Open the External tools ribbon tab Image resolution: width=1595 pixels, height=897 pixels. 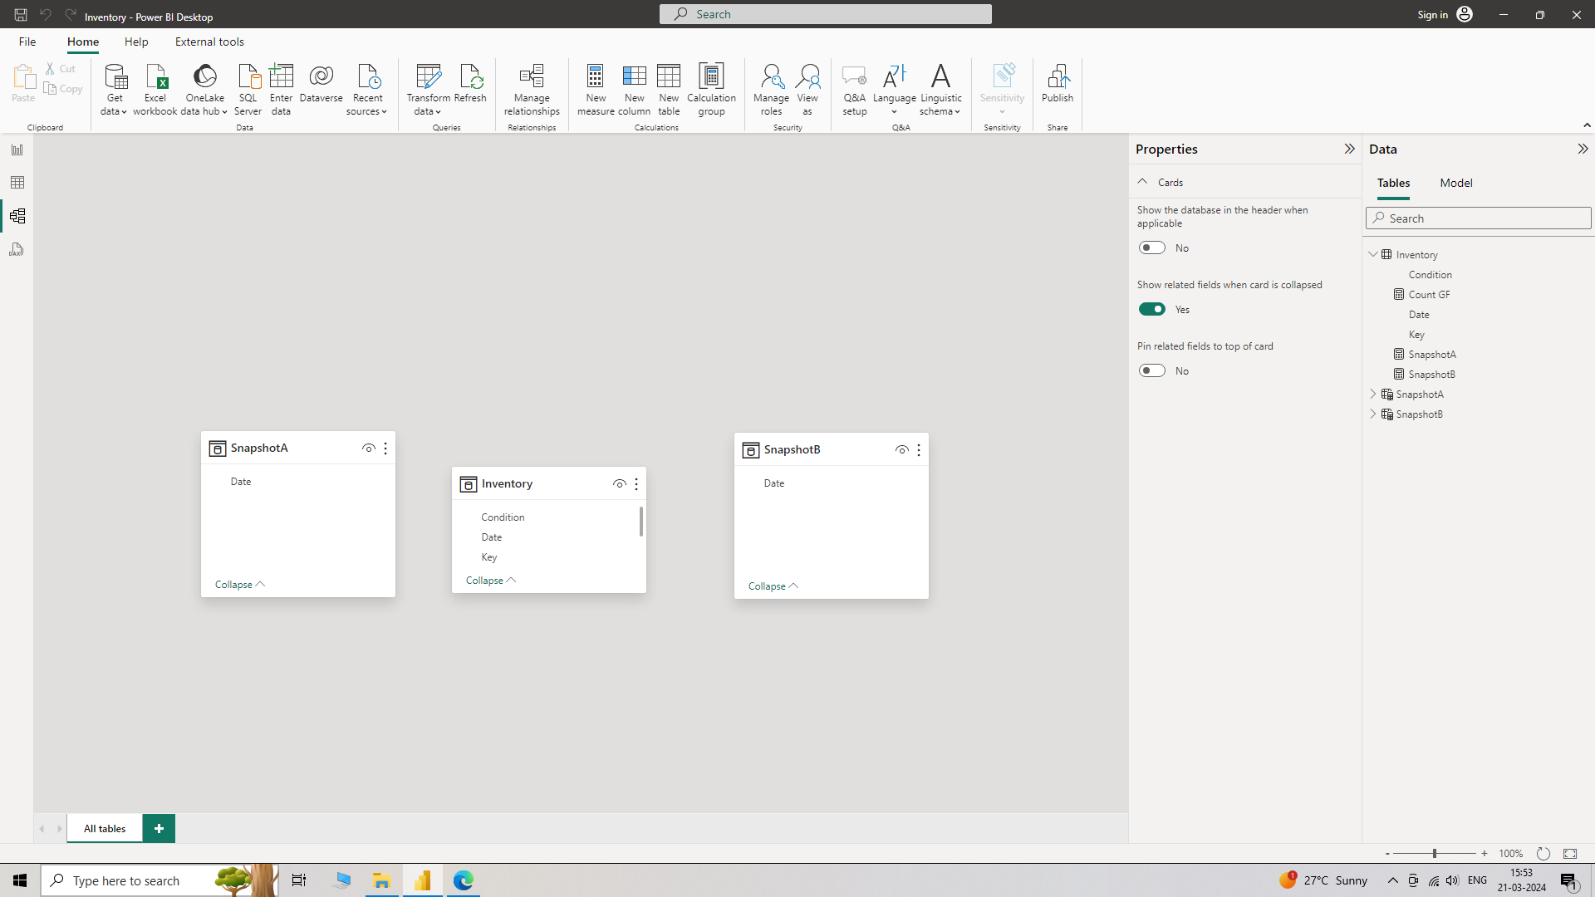pos(209,42)
